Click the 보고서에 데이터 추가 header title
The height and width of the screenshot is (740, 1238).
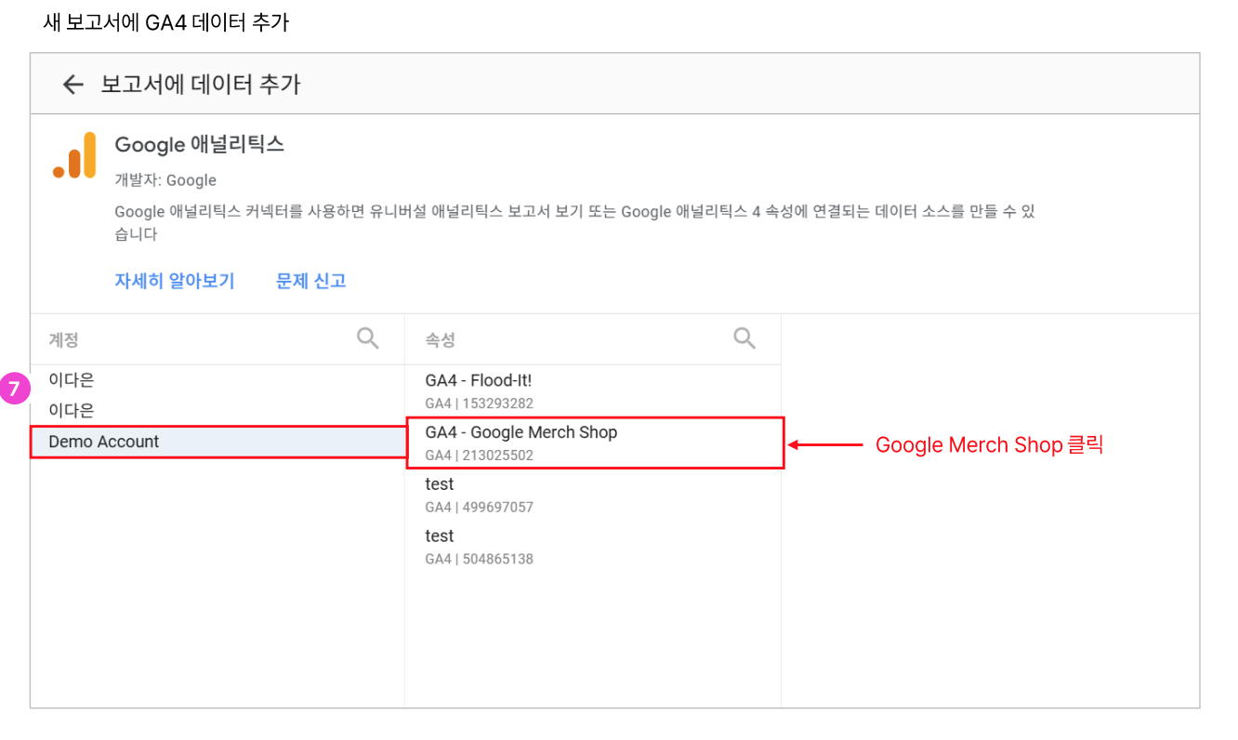click(201, 85)
